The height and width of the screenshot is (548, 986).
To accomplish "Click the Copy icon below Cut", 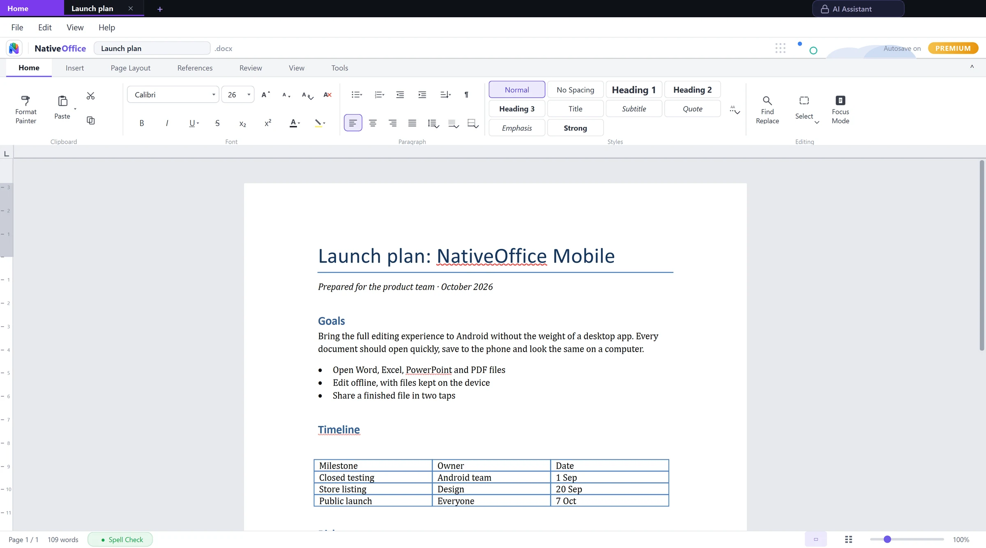I will coord(90,120).
